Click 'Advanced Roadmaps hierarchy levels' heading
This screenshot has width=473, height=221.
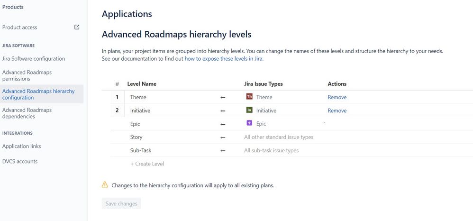[x=177, y=35]
